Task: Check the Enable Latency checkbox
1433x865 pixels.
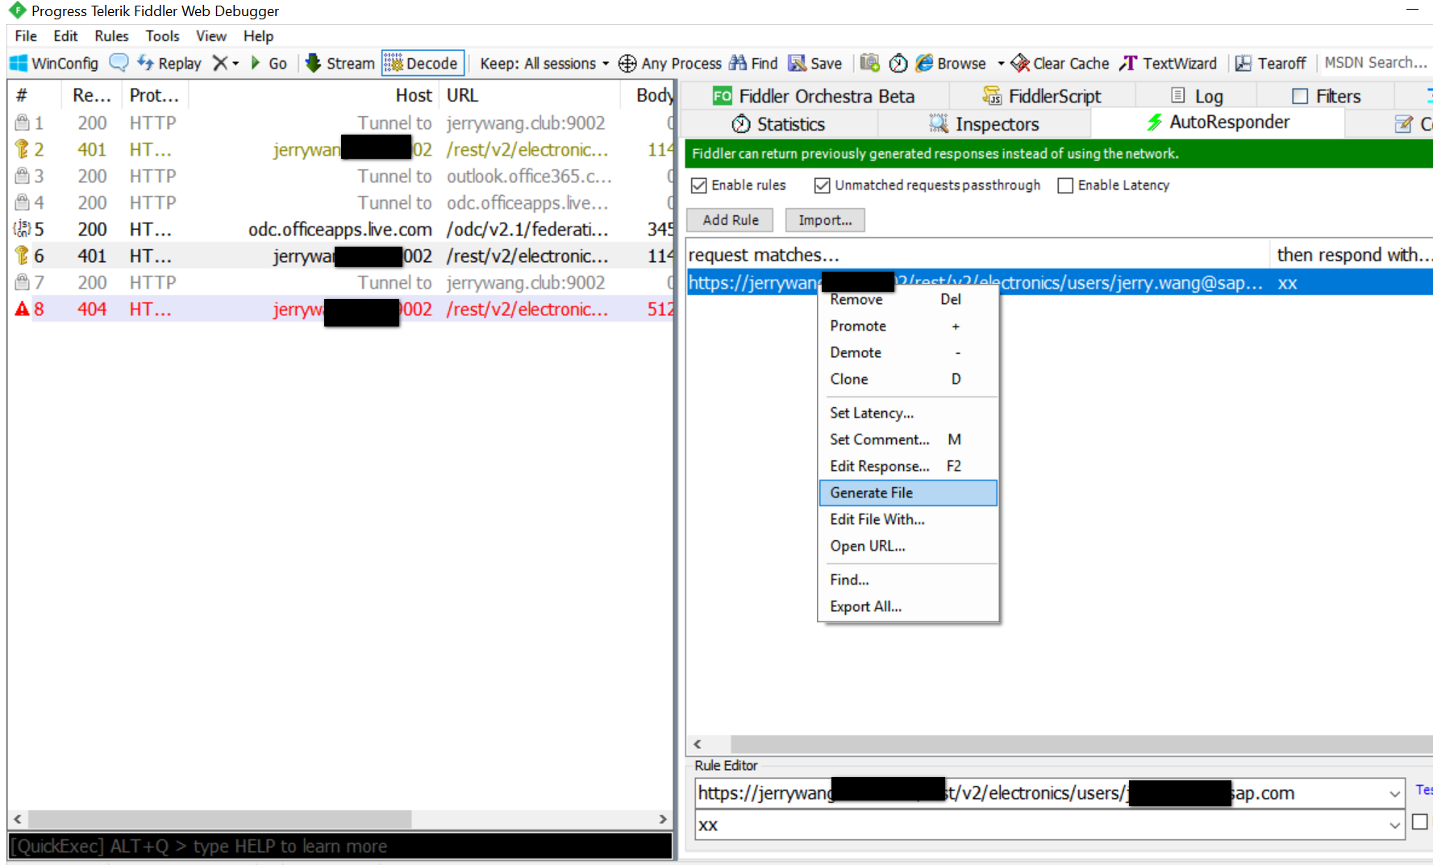Action: (1065, 185)
